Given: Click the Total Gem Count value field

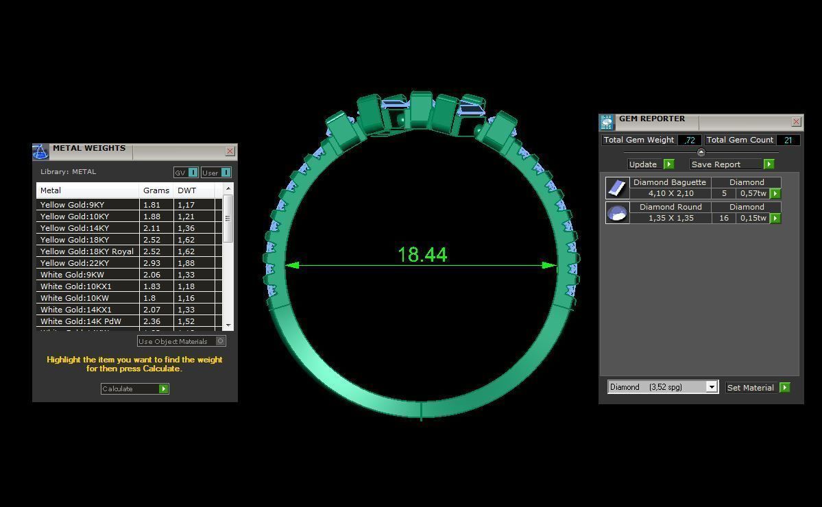Looking at the screenshot, I should point(788,140).
